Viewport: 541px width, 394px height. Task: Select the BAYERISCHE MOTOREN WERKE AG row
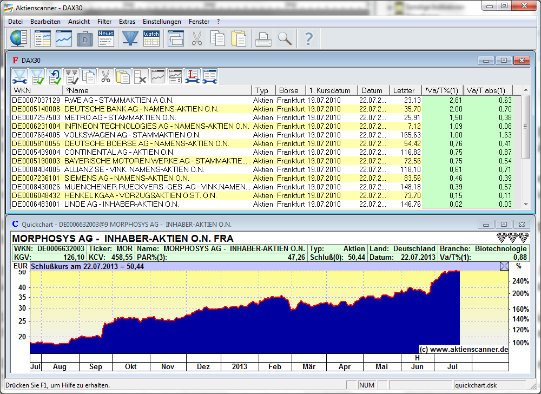[261, 161]
